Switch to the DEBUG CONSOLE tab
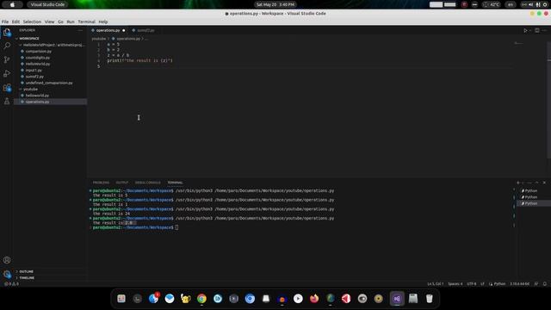 coord(147,183)
